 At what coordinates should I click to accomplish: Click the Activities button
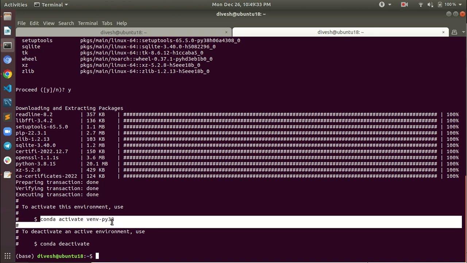coord(16,4)
